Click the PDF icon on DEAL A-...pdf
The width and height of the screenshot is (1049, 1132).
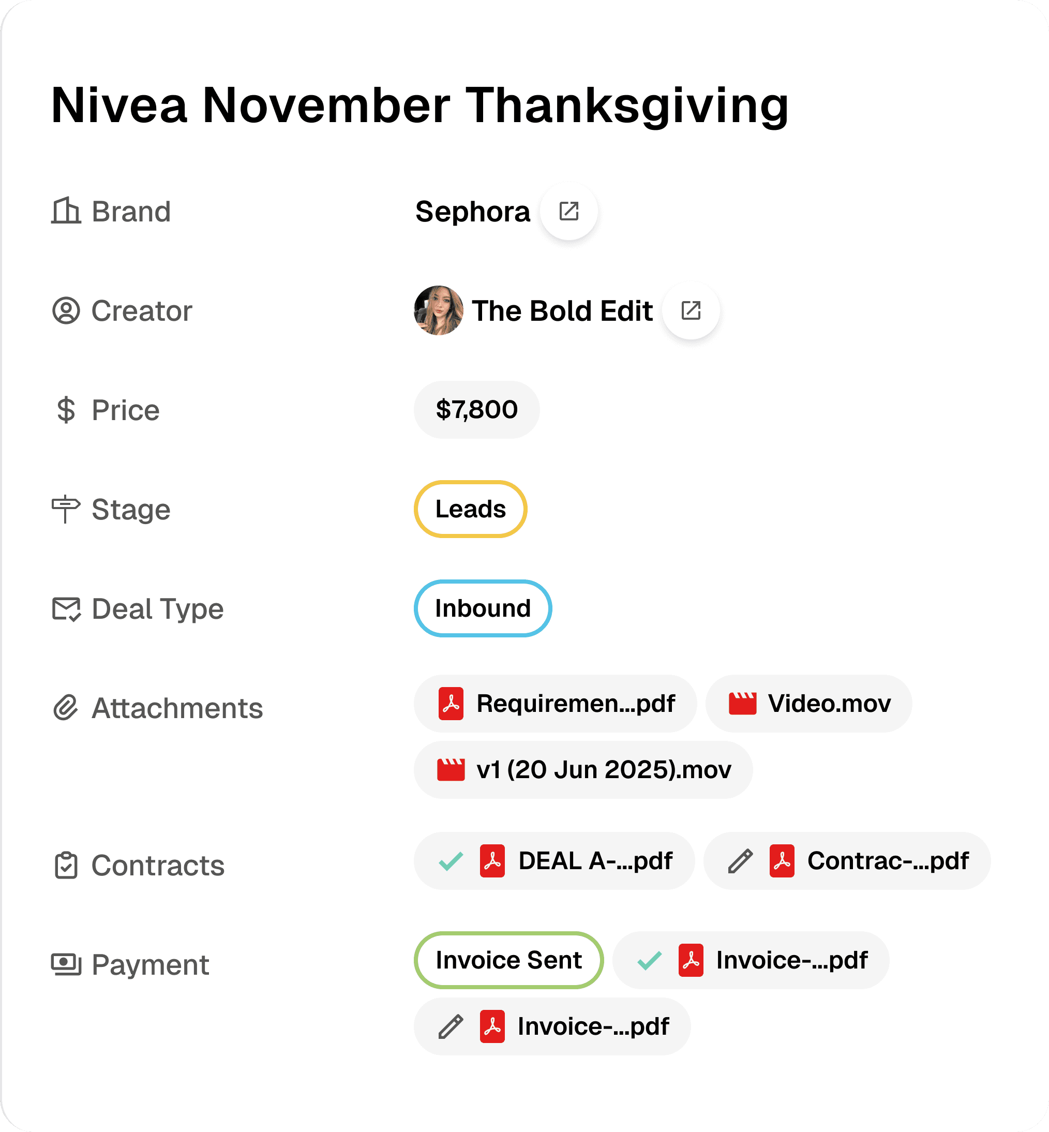pos(492,861)
